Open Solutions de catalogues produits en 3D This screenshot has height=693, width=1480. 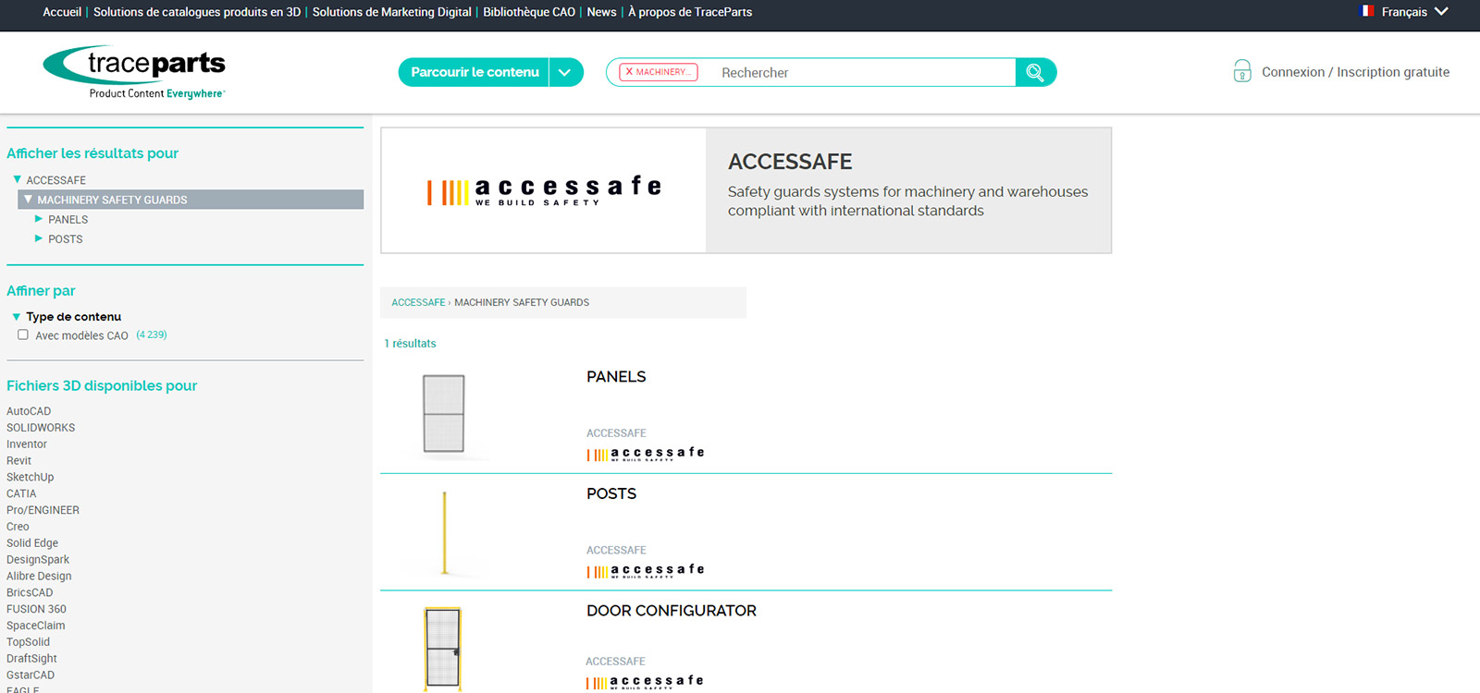pos(197,12)
